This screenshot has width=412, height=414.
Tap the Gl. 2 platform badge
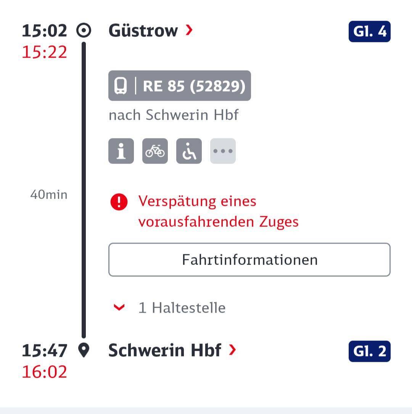pos(369,351)
